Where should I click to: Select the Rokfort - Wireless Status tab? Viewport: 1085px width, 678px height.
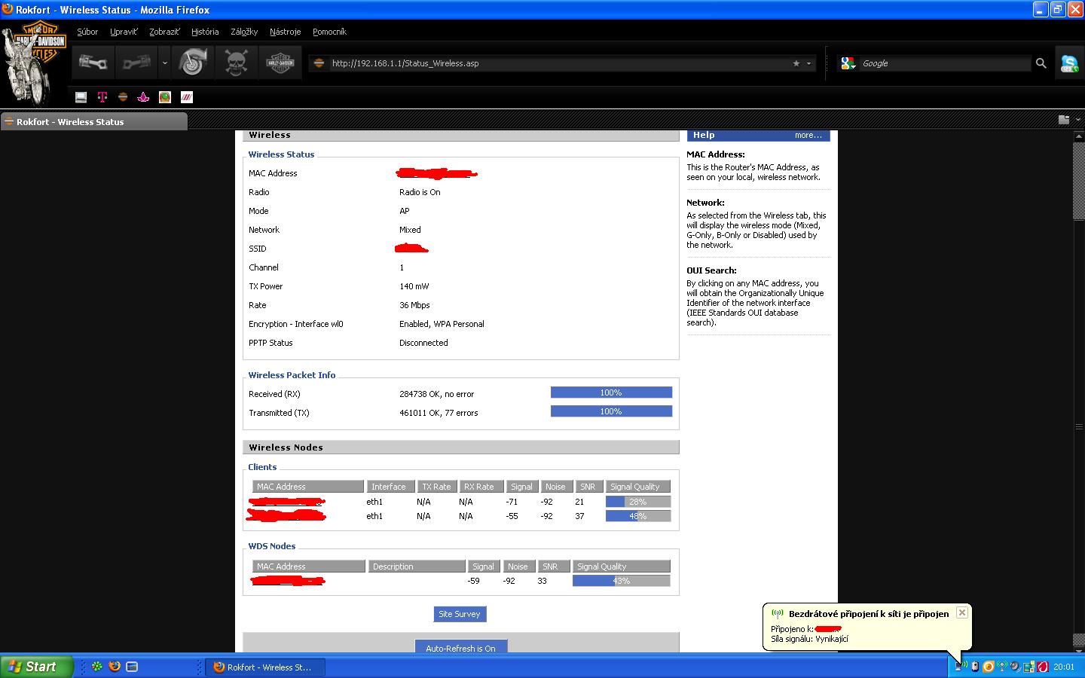tap(93, 121)
